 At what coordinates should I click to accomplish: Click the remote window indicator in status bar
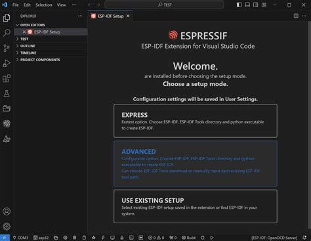(5, 238)
